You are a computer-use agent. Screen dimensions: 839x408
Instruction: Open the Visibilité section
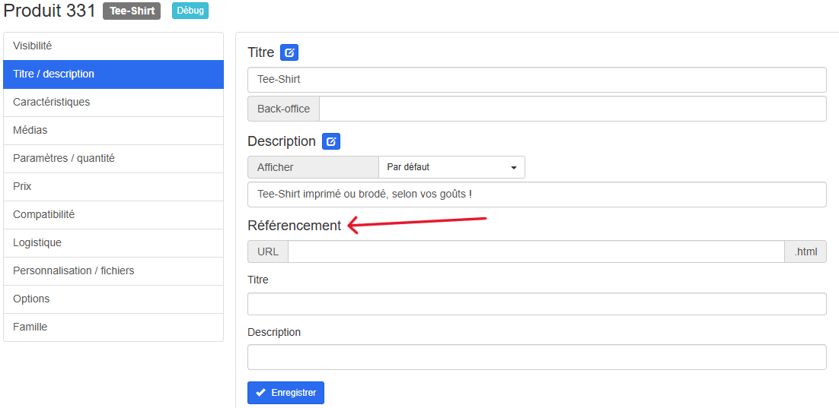point(113,46)
